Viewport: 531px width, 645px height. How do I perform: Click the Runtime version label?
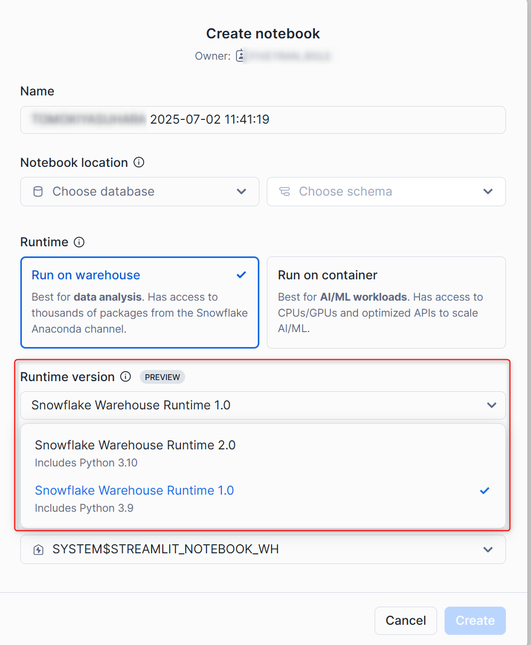click(67, 377)
